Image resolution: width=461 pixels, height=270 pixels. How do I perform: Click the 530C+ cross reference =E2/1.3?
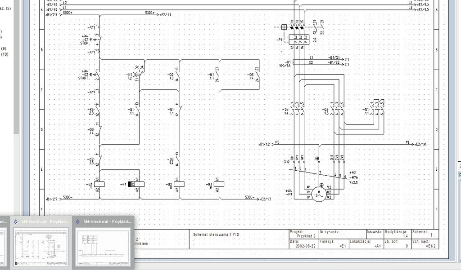pos(166,14)
